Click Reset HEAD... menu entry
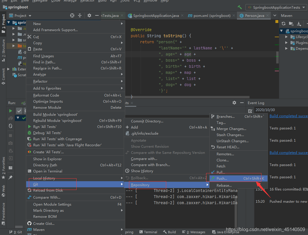The image size is (308, 235). point(238,147)
